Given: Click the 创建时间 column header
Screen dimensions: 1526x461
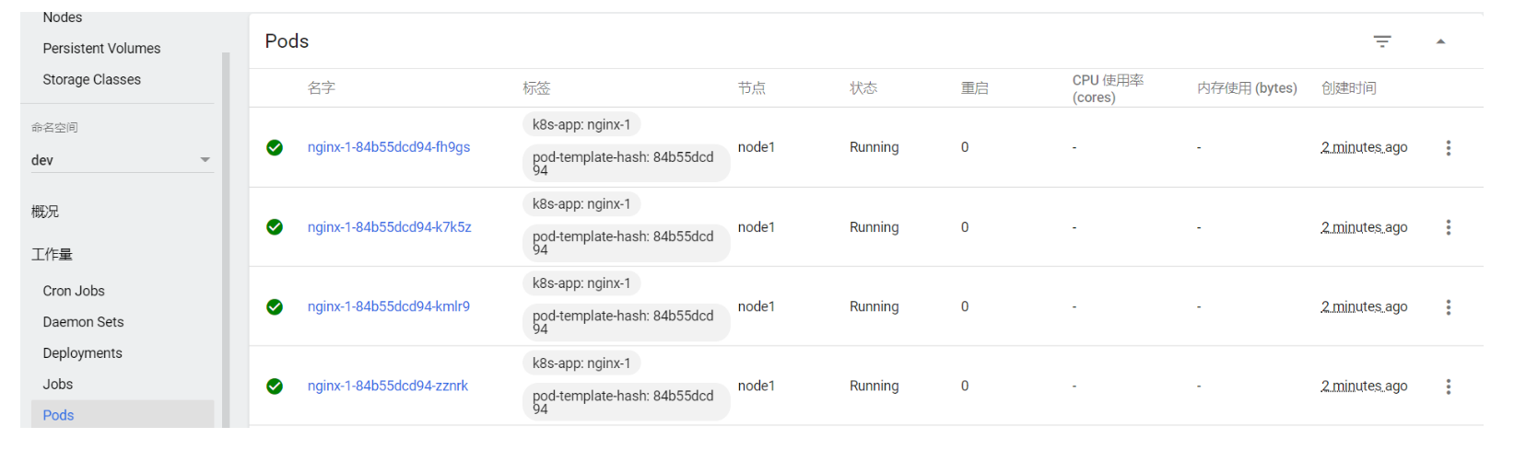Looking at the screenshot, I should 1348,88.
